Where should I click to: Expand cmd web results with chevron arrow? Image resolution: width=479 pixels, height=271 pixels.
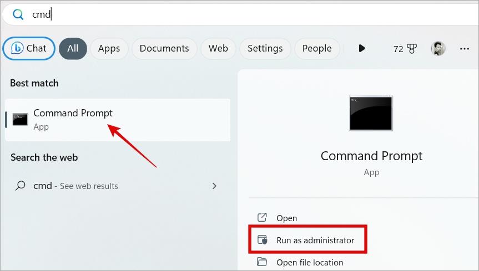pyautogui.click(x=214, y=186)
